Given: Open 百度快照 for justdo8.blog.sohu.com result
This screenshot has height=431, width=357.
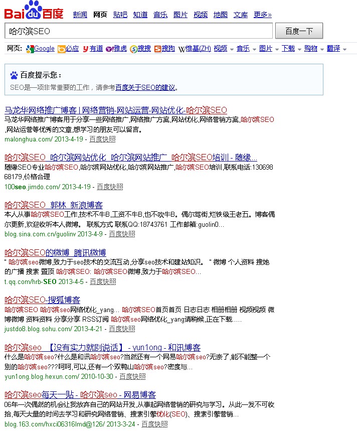Looking at the screenshot, I should point(122,329).
